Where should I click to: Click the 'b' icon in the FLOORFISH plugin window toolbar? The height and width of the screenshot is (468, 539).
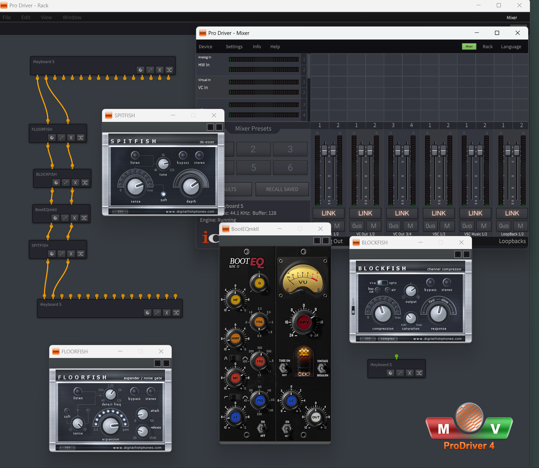point(158,363)
